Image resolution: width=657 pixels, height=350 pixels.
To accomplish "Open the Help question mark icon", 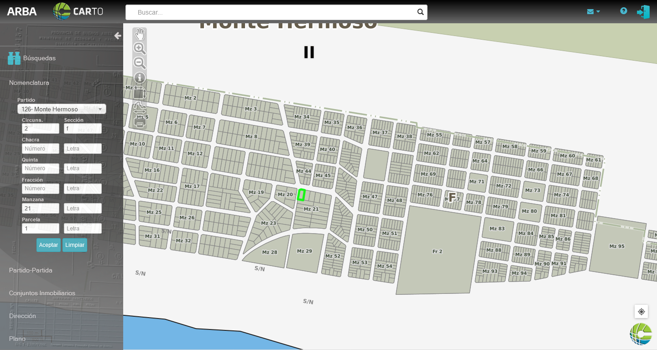I will 624,11.
